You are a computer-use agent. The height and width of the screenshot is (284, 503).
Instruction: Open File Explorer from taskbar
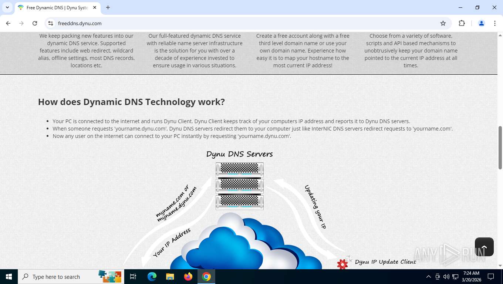[170, 277]
